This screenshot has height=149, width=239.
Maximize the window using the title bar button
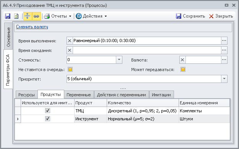[x=226, y=5]
